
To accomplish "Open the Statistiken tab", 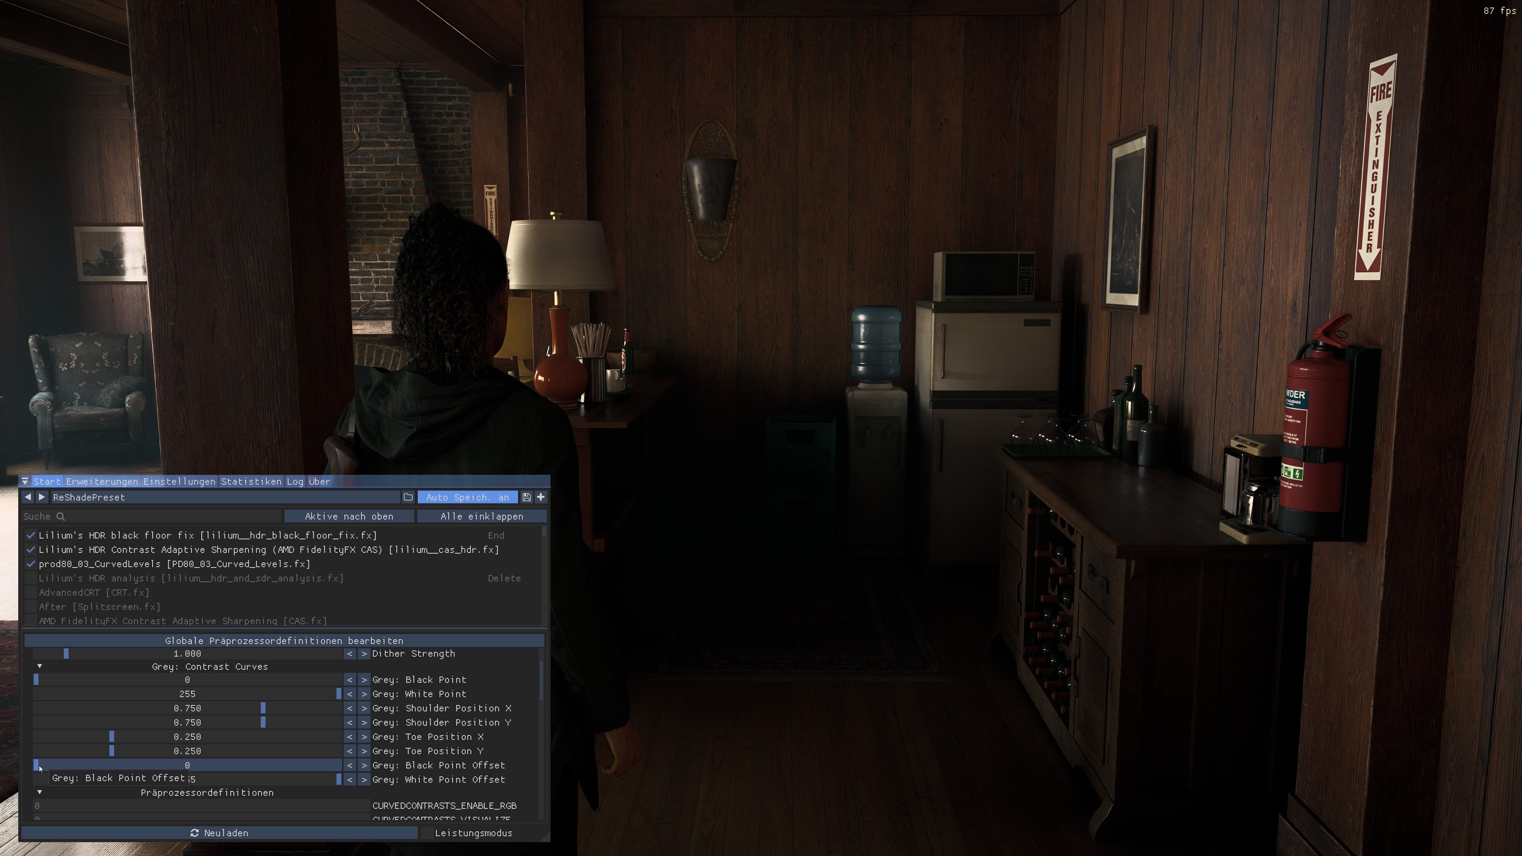I will [251, 481].
